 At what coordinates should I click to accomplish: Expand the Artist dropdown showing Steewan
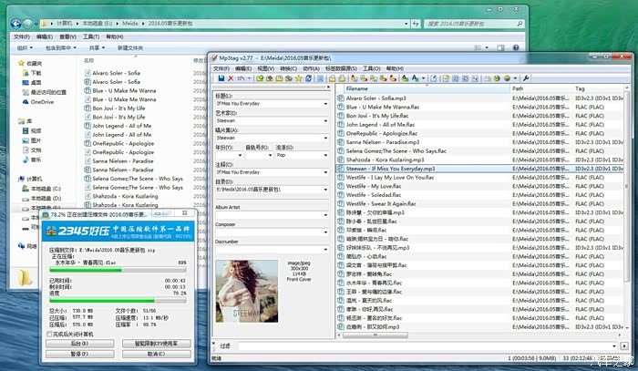coord(324,120)
